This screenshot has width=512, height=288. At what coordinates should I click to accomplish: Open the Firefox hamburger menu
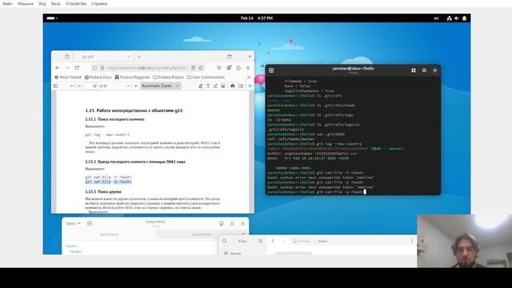coord(248,67)
